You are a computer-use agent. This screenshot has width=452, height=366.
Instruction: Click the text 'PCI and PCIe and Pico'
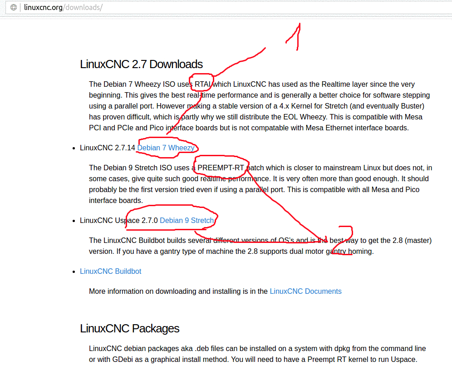(x=126, y=128)
